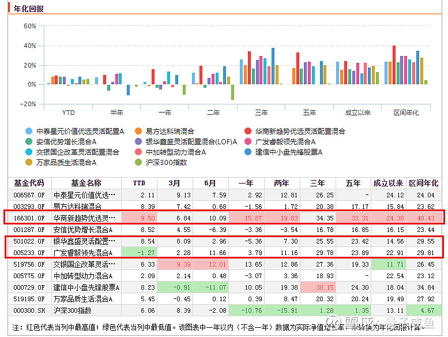Select fund code 001287.OF
Image resolution: width=448 pixels, height=337 pixels.
(x=29, y=230)
